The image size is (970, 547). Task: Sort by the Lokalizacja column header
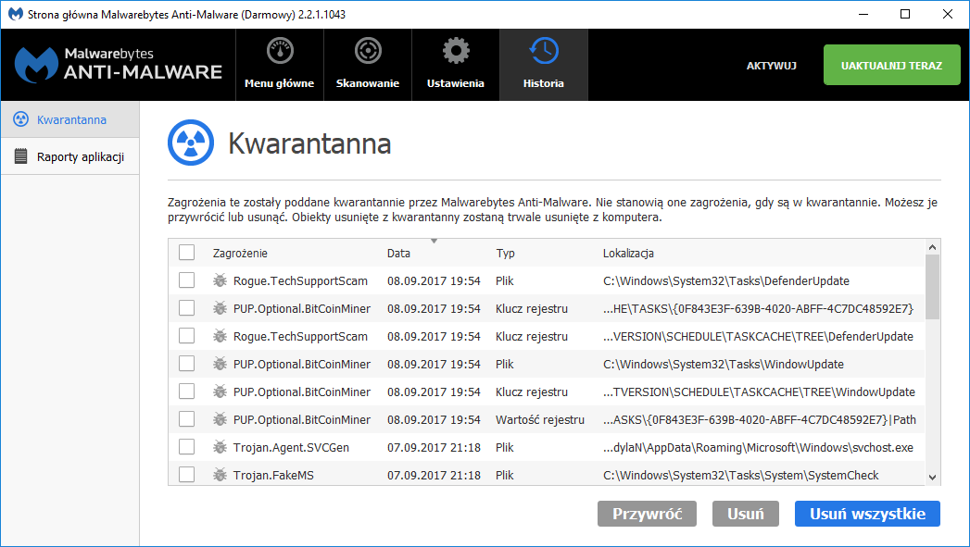pyautogui.click(x=628, y=253)
